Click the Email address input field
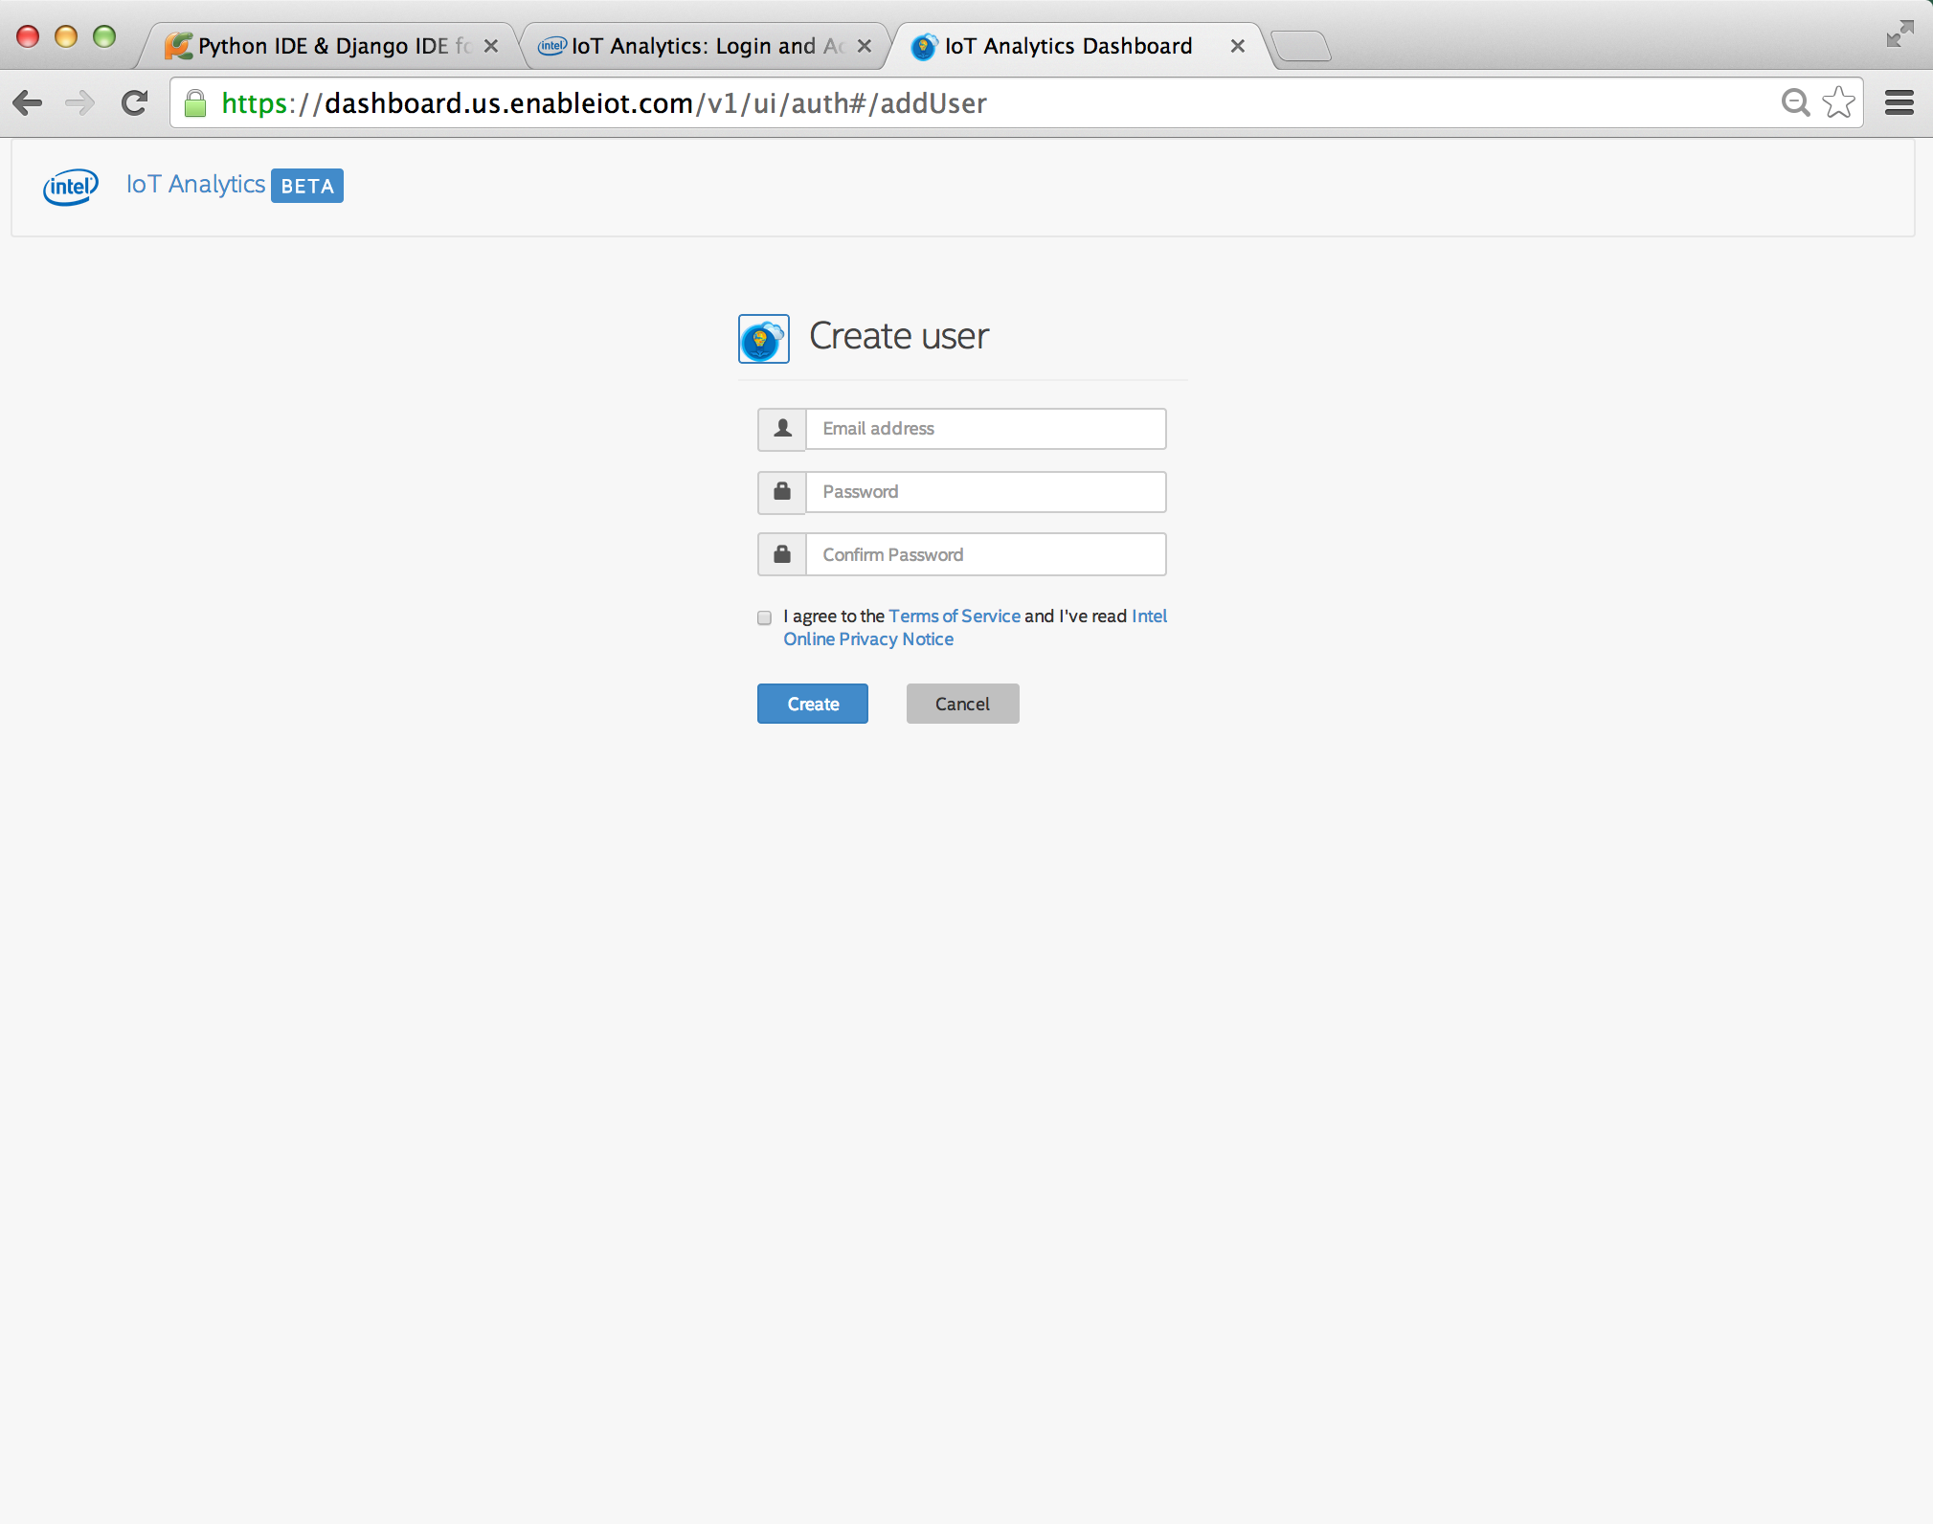Viewport: 1933px width, 1524px height. 985,427
